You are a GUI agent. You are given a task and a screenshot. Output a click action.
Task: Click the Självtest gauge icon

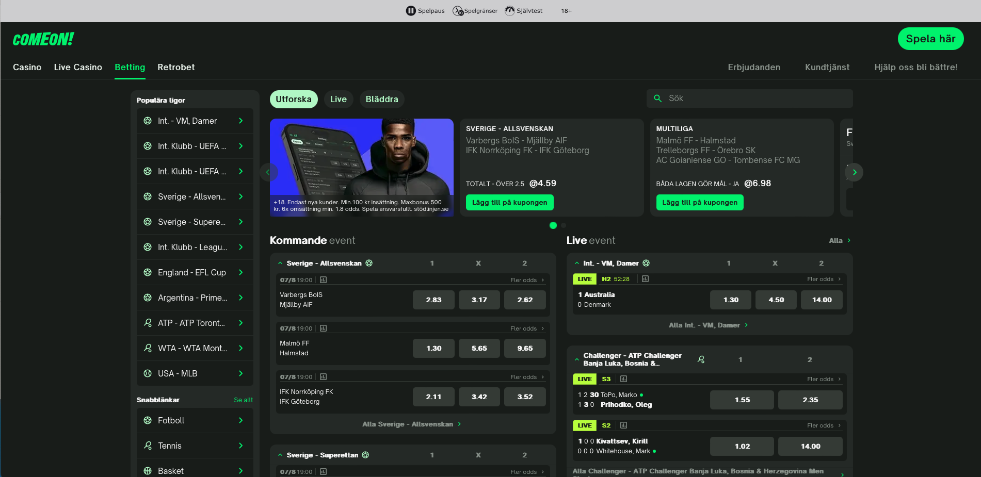point(510,11)
